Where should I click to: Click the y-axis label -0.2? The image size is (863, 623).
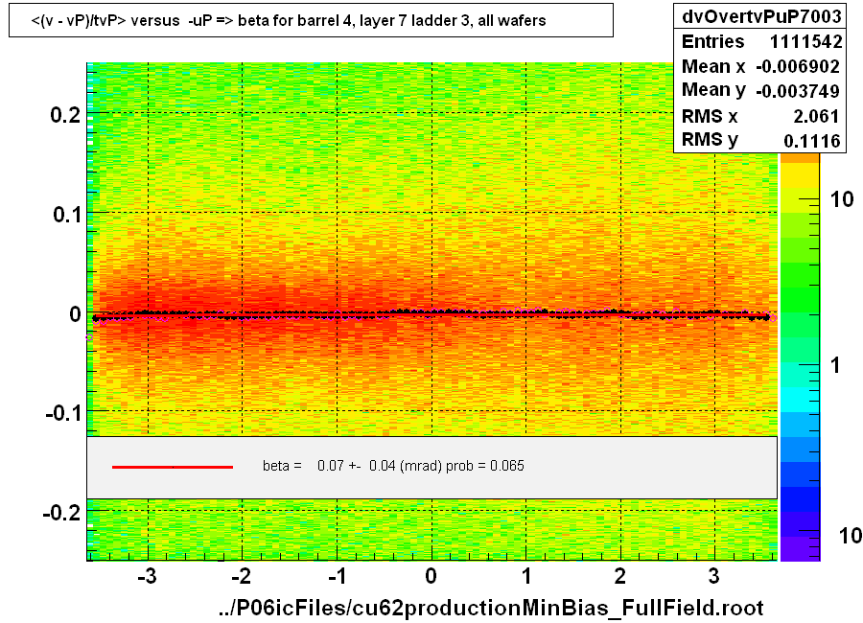(61, 513)
